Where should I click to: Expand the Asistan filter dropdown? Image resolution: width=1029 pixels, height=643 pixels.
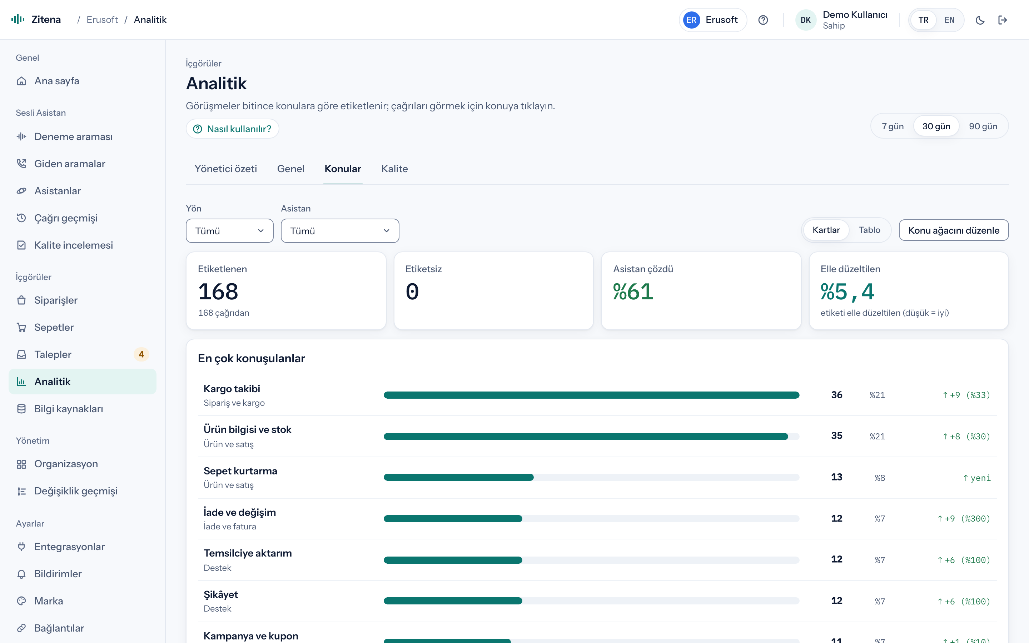(x=340, y=231)
